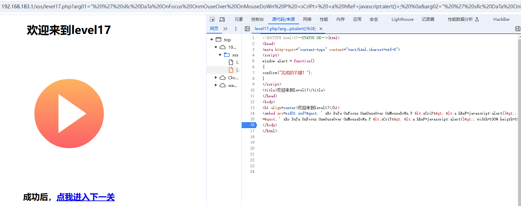The height and width of the screenshot is (206, 521).
Task: Click the <title>欢迎来到level17</title> code line
Action: pyautogui.click(x=293, y=90)
